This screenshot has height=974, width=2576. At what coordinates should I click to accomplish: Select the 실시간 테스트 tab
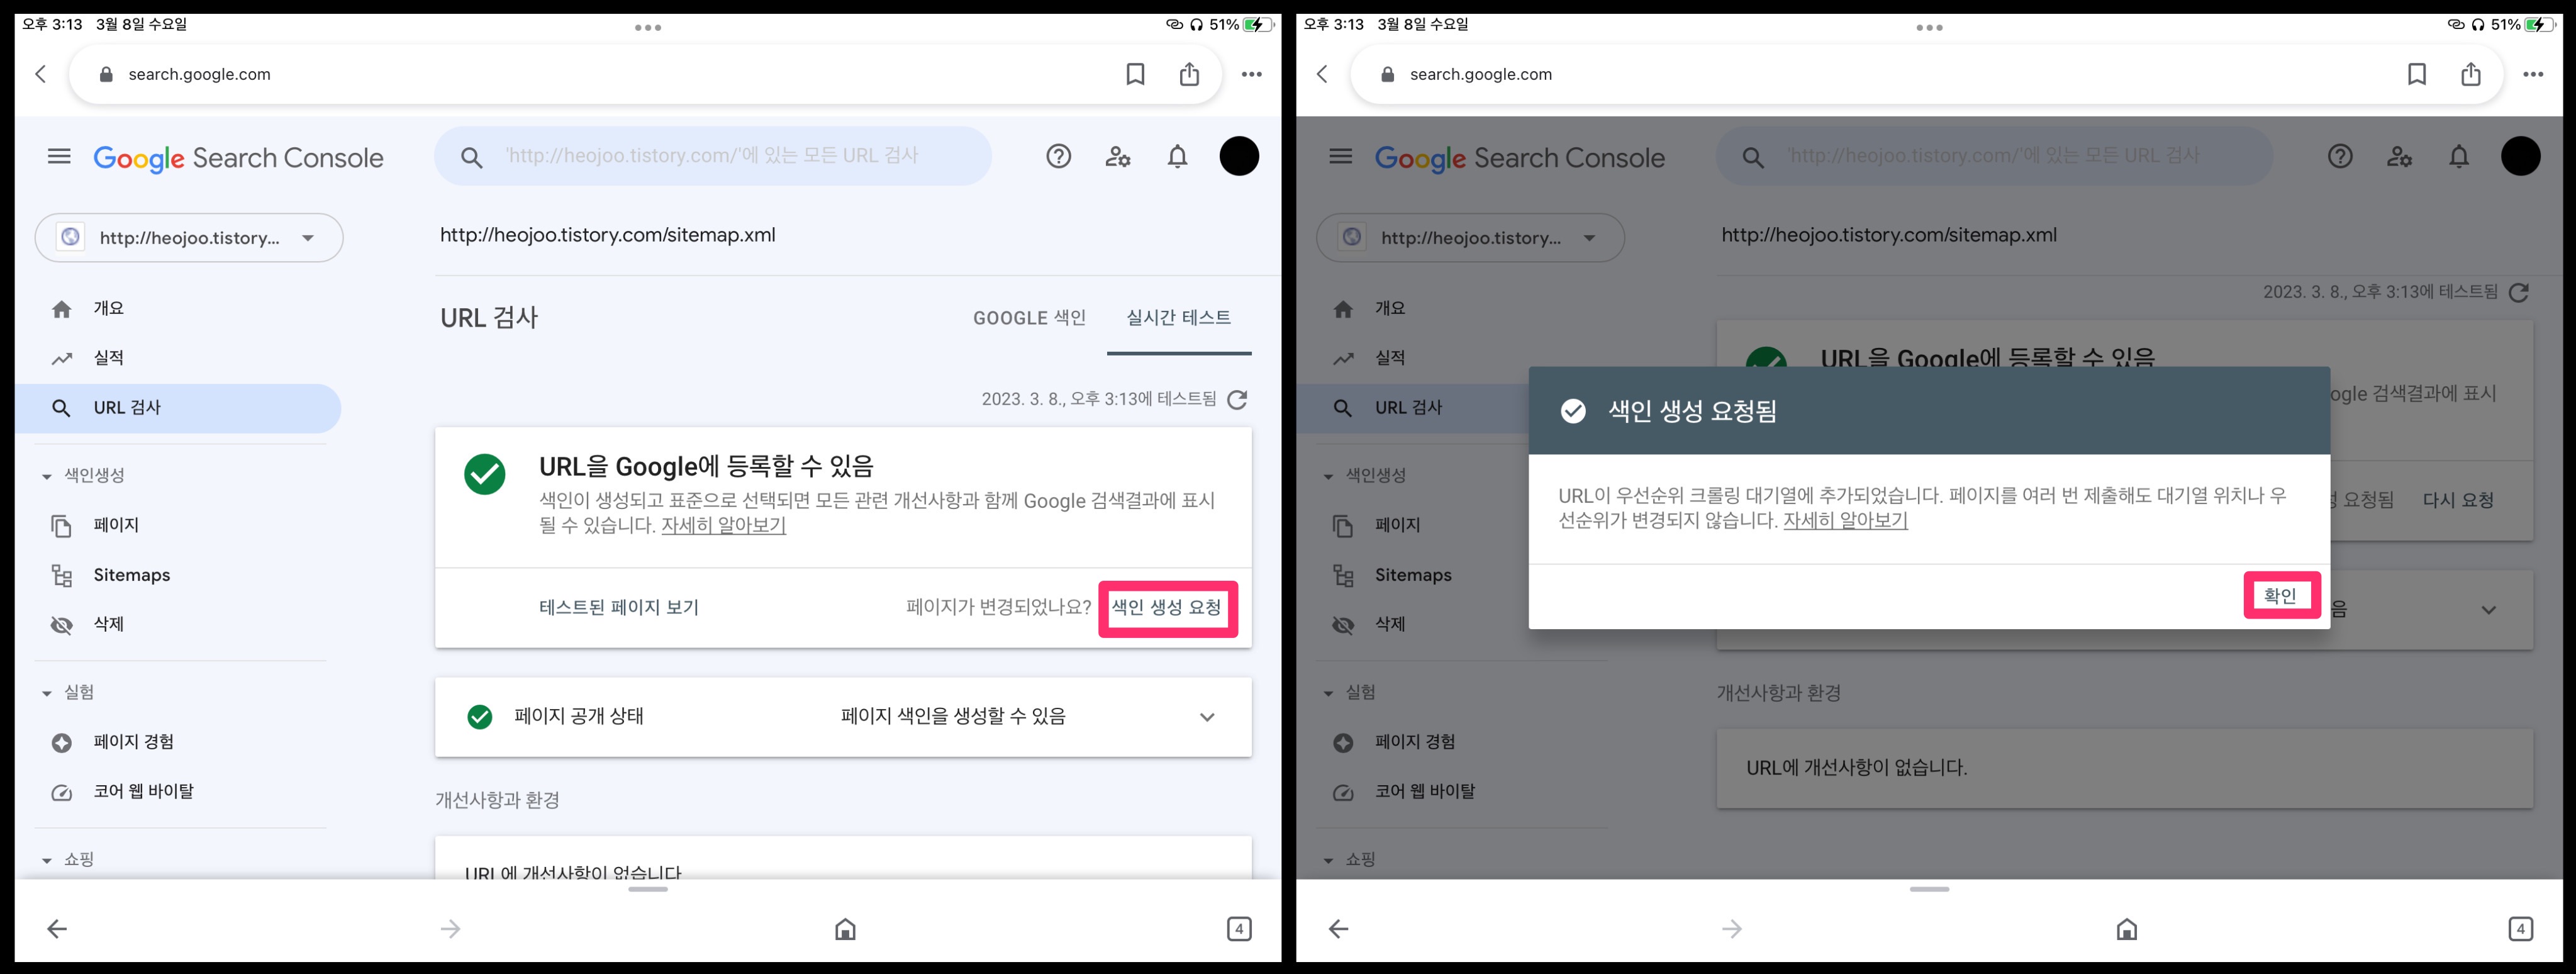point(1178,318)
